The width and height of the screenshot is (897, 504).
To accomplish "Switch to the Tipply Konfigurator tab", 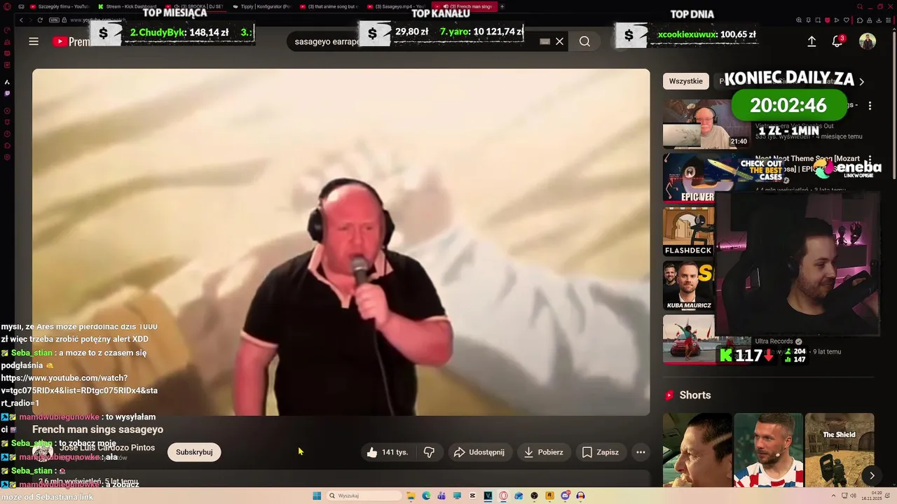I will (x=261, y=6).
